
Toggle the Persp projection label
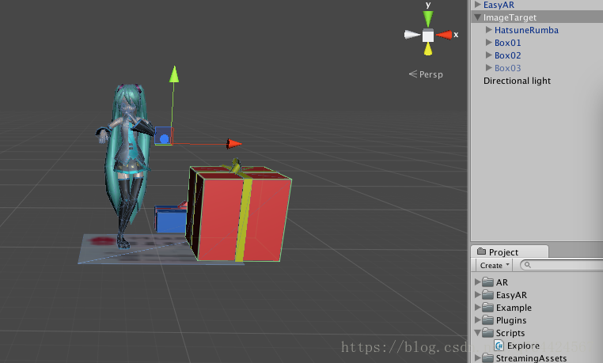(x=426, y=74)
